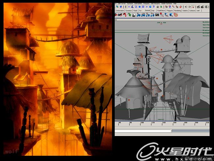
Task: Open the Help menu
Action: 175,4
